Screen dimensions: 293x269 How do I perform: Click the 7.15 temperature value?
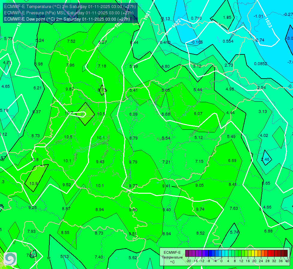[199, 161]
